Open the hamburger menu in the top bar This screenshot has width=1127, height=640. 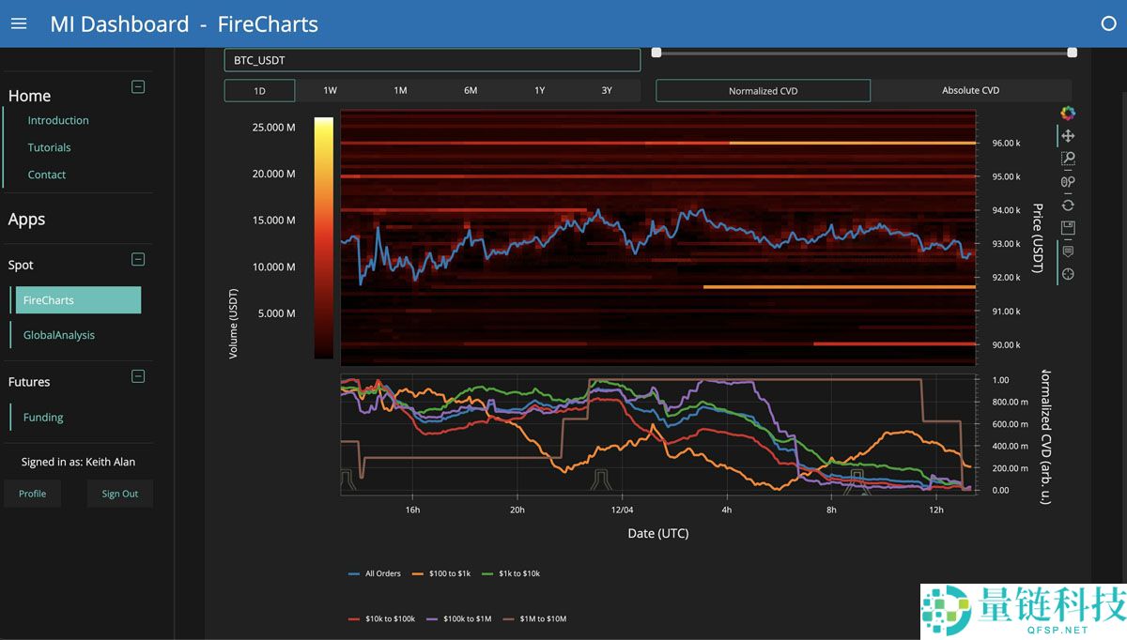click(x=19, y=23)
